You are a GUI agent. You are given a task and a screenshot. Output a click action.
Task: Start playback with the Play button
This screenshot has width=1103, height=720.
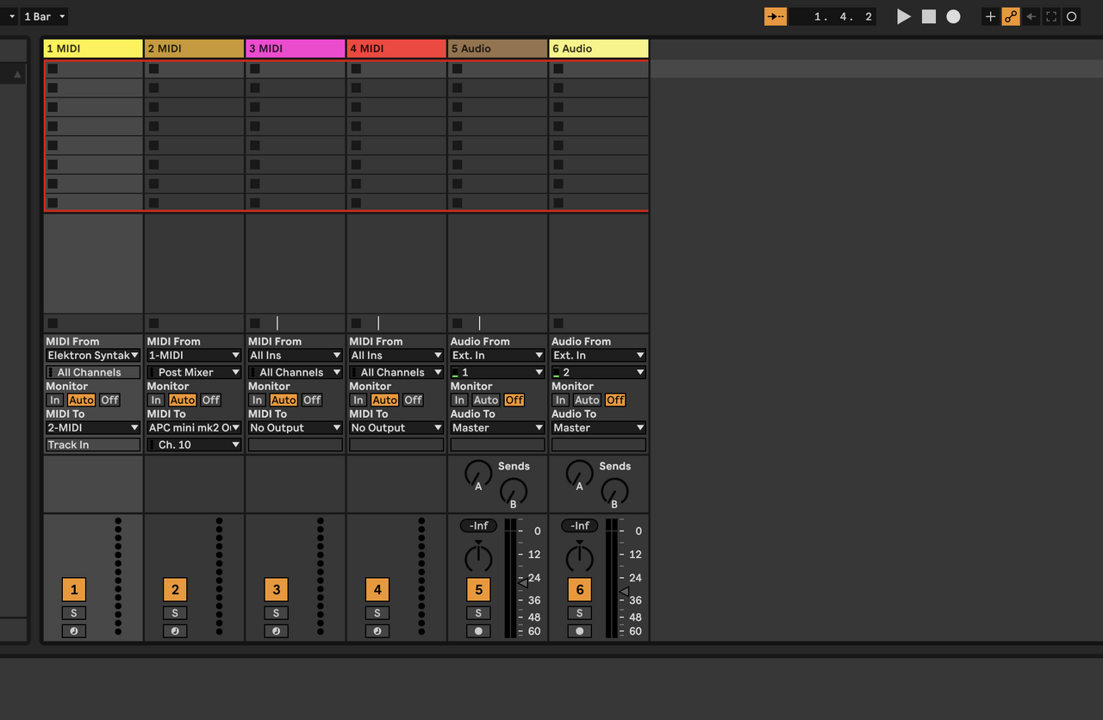tap(903, 16)
